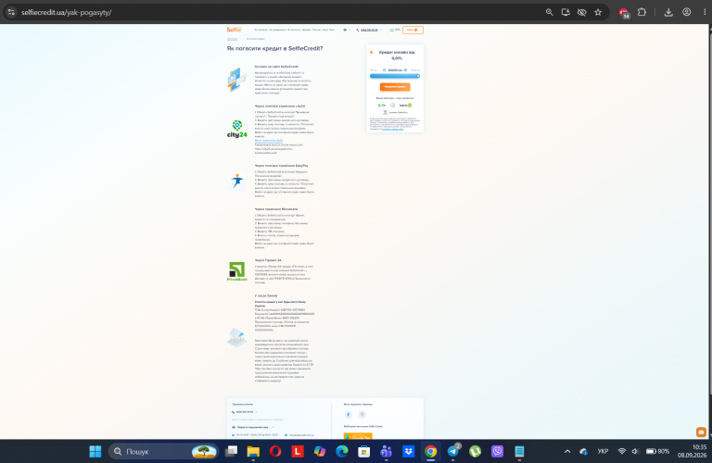The width and height of the screenshot is (712, 463).
Task: Click the orange apply-for-credit button
Action: click(395, 87)
